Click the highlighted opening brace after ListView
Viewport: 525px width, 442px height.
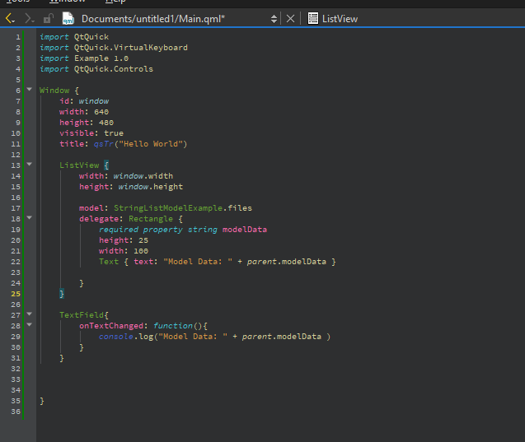(x=106, y=165)
